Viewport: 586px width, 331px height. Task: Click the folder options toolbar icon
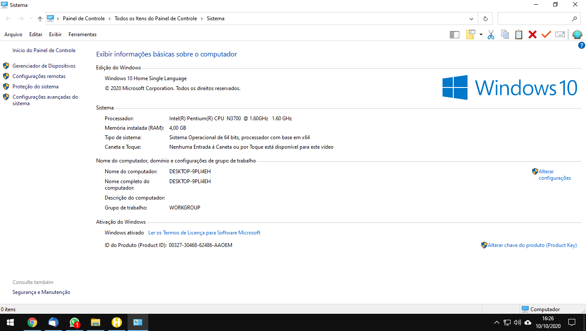470,34
